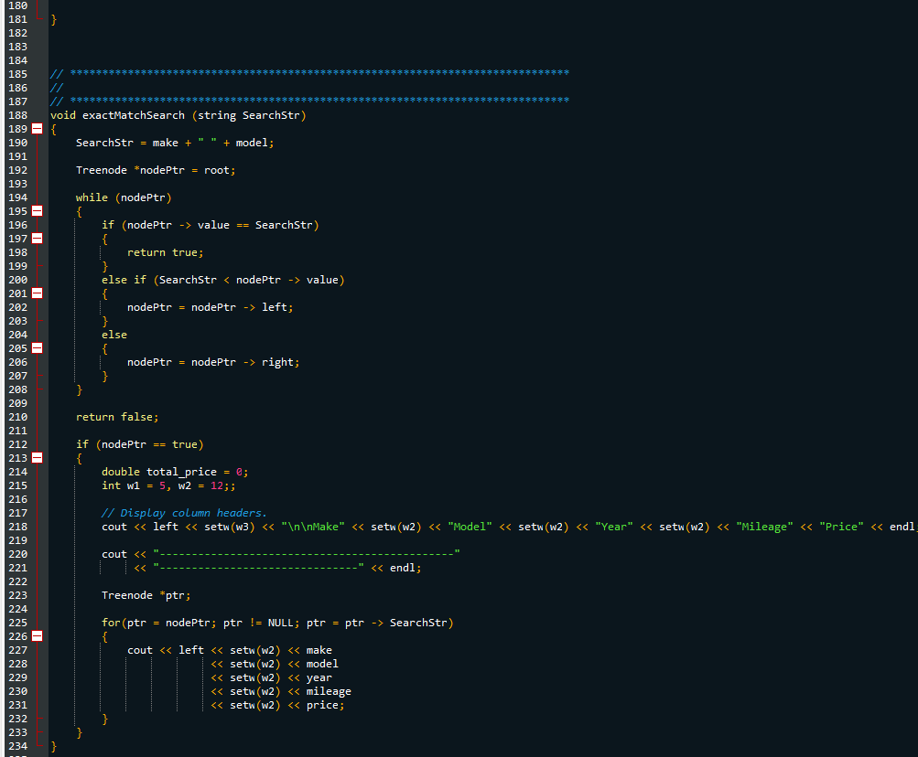Click the 'model' variable on line 228
Screen dimensions: 918x757
322,664
